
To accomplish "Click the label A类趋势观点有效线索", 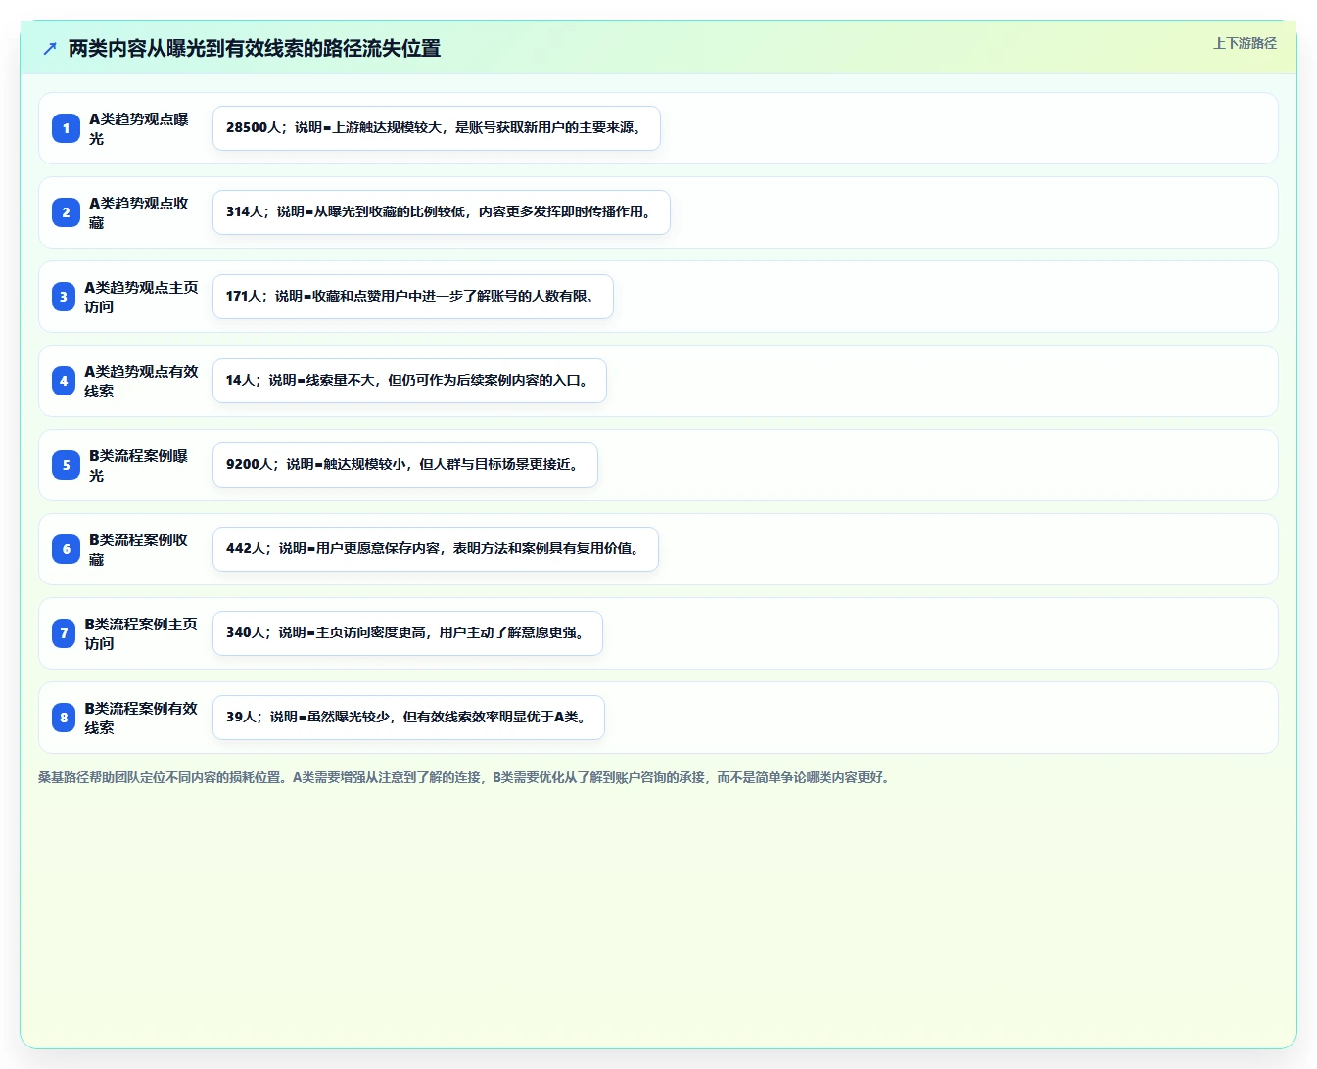I will (x=141, y=381).
